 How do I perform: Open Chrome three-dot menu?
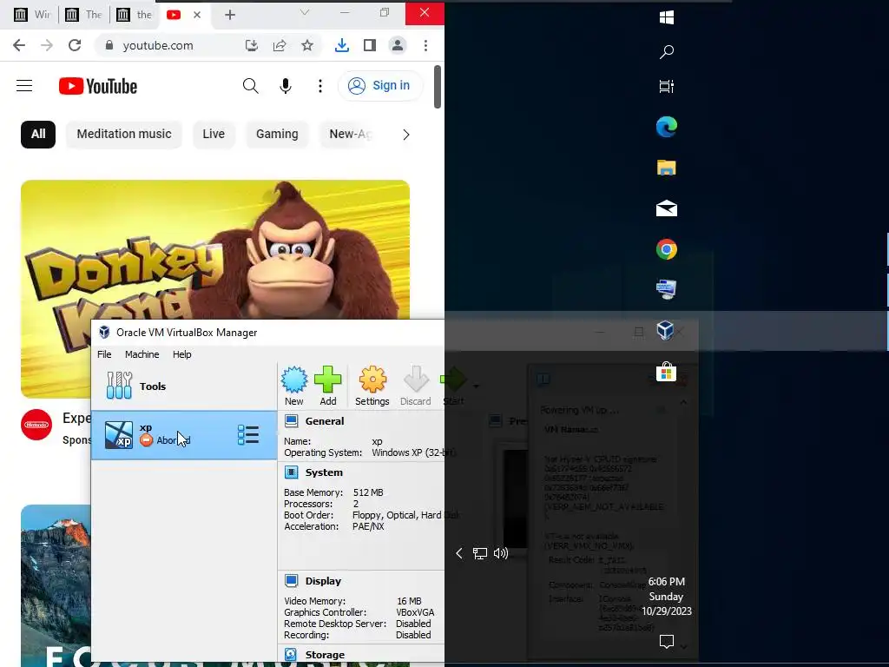point(425,45)
